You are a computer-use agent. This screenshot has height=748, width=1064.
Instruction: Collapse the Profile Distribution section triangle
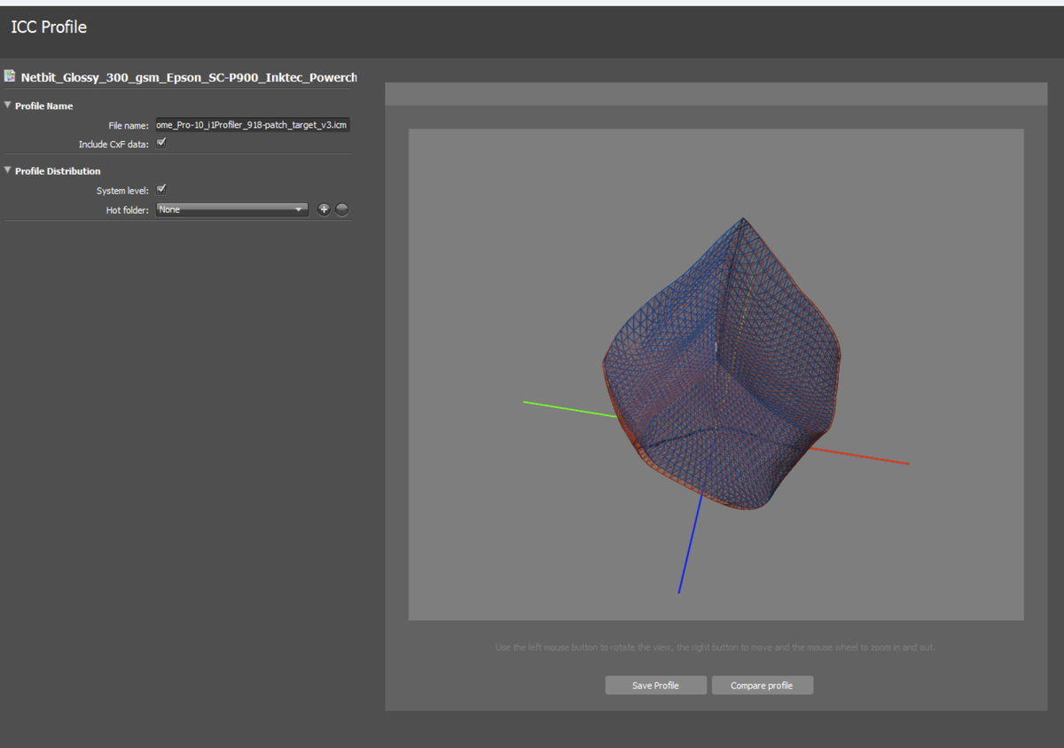point(8,170)
